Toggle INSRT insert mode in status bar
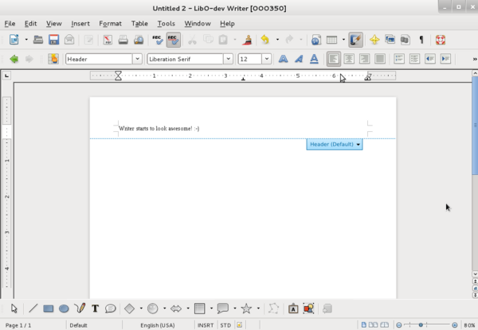478x330 pixels. 206,325
